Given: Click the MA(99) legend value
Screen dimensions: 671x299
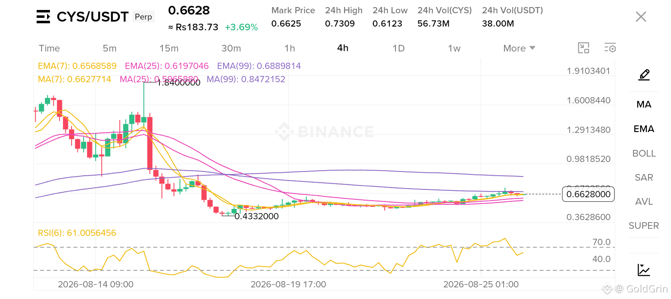Looking at the screenshot, I should pos(246,79).
